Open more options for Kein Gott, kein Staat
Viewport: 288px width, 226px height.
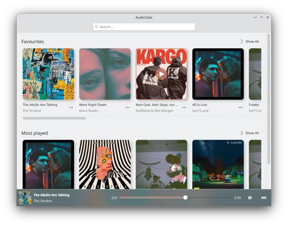coord(184,108)
